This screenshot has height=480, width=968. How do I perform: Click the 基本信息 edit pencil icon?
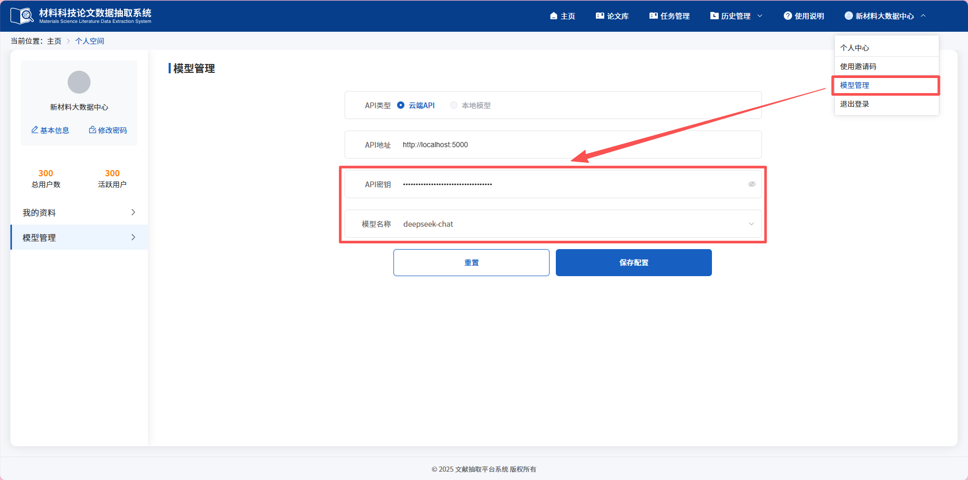point(35,130)
